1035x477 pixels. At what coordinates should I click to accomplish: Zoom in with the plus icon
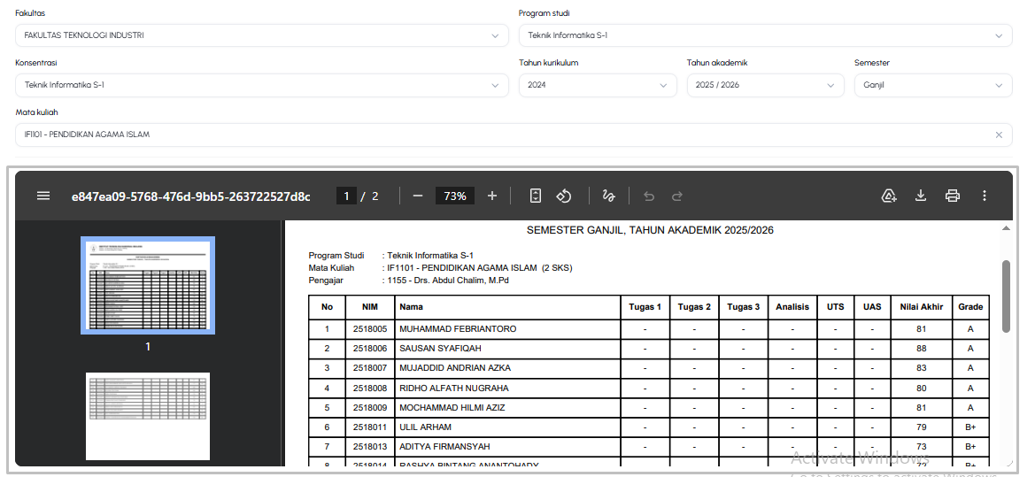click(x=491, y=196)
